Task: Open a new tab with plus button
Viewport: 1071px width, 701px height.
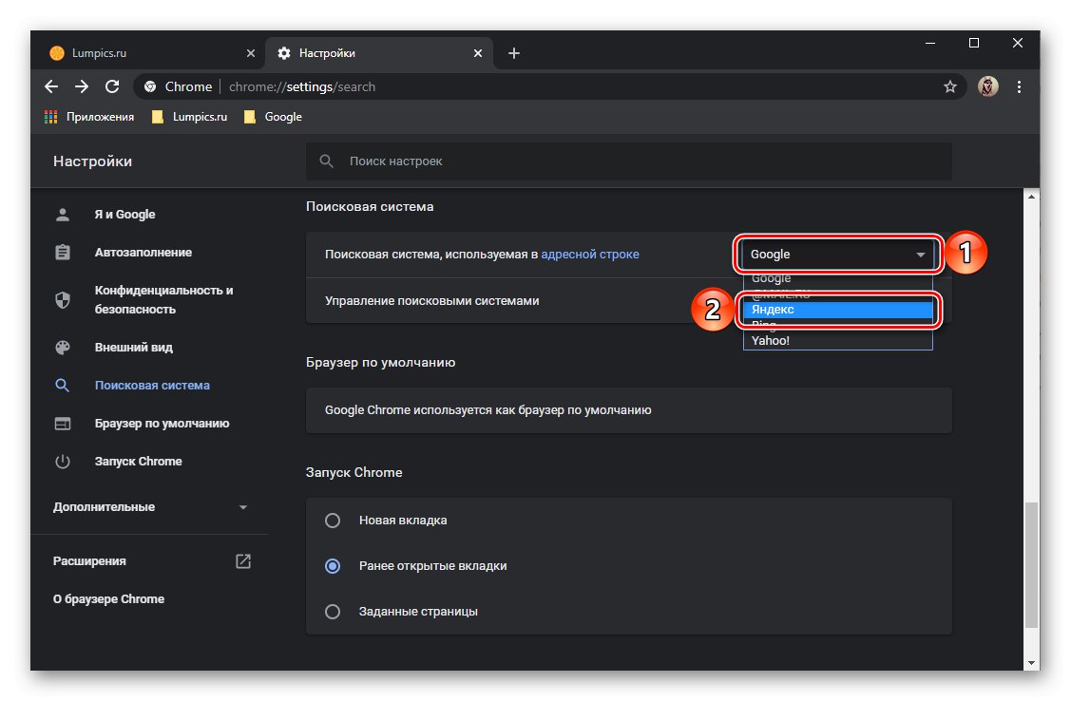Action: (x=514, y=53)
